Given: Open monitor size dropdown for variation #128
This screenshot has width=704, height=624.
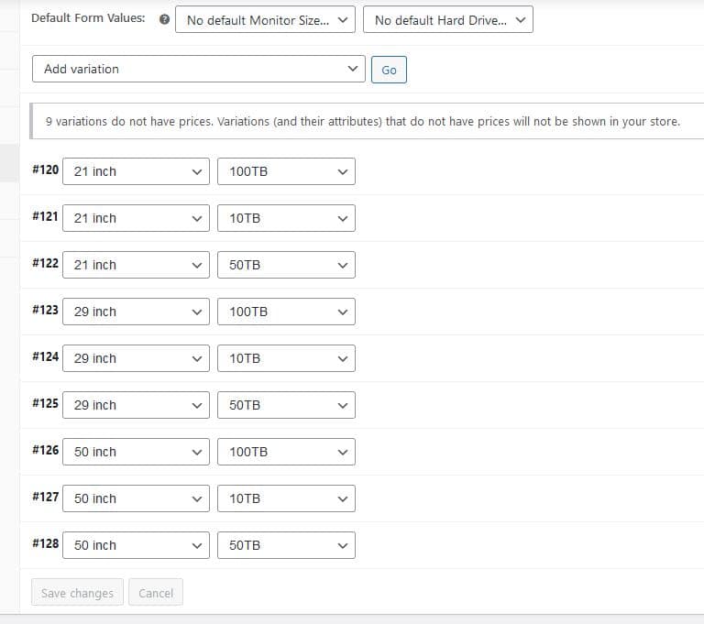Looking at the screenshot, I should [x=136, y=545].
